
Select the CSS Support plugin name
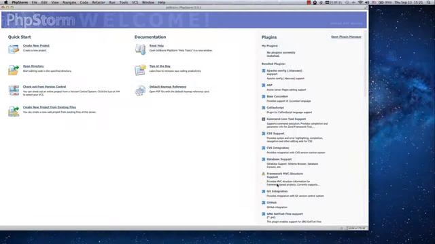(275, 134)
